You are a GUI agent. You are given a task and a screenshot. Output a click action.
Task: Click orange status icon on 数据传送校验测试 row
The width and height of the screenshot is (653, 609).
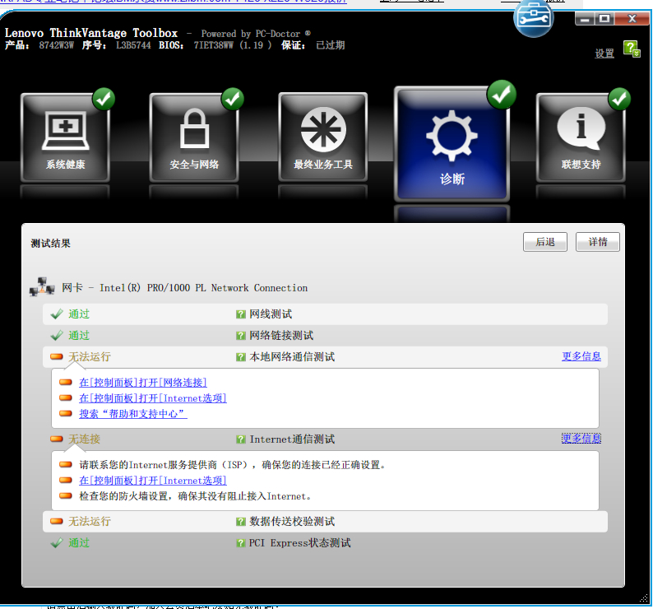point(57,521)
